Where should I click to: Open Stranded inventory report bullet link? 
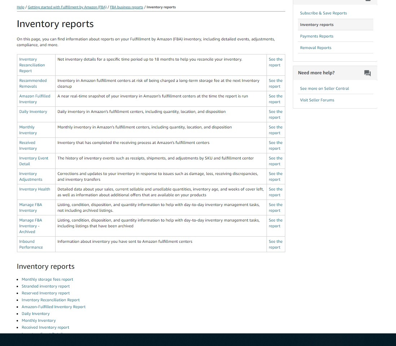(x=45, y=286)
